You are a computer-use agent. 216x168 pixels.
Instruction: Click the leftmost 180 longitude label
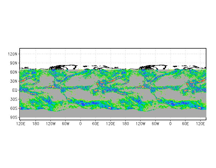coord(35,124)
